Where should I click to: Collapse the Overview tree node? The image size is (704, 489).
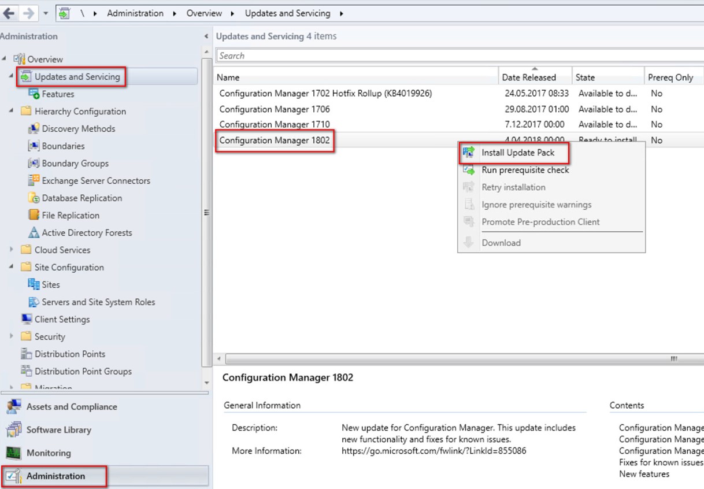[x=5, y=59]
